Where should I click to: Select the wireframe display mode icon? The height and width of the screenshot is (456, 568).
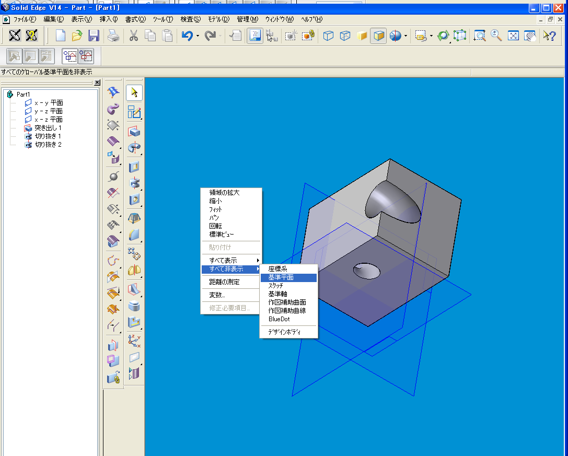tap(328, 36)
